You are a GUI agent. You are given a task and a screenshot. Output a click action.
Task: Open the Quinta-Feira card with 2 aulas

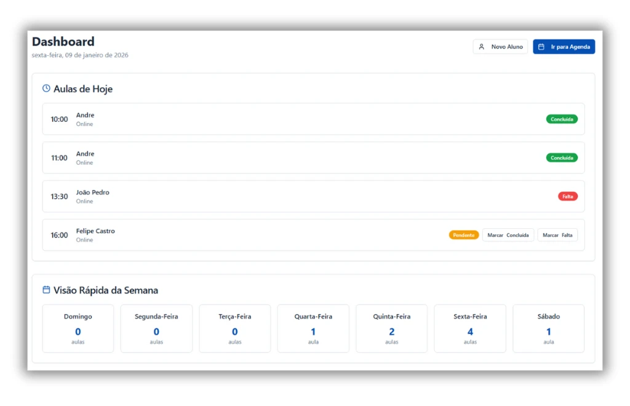(391, 328)
